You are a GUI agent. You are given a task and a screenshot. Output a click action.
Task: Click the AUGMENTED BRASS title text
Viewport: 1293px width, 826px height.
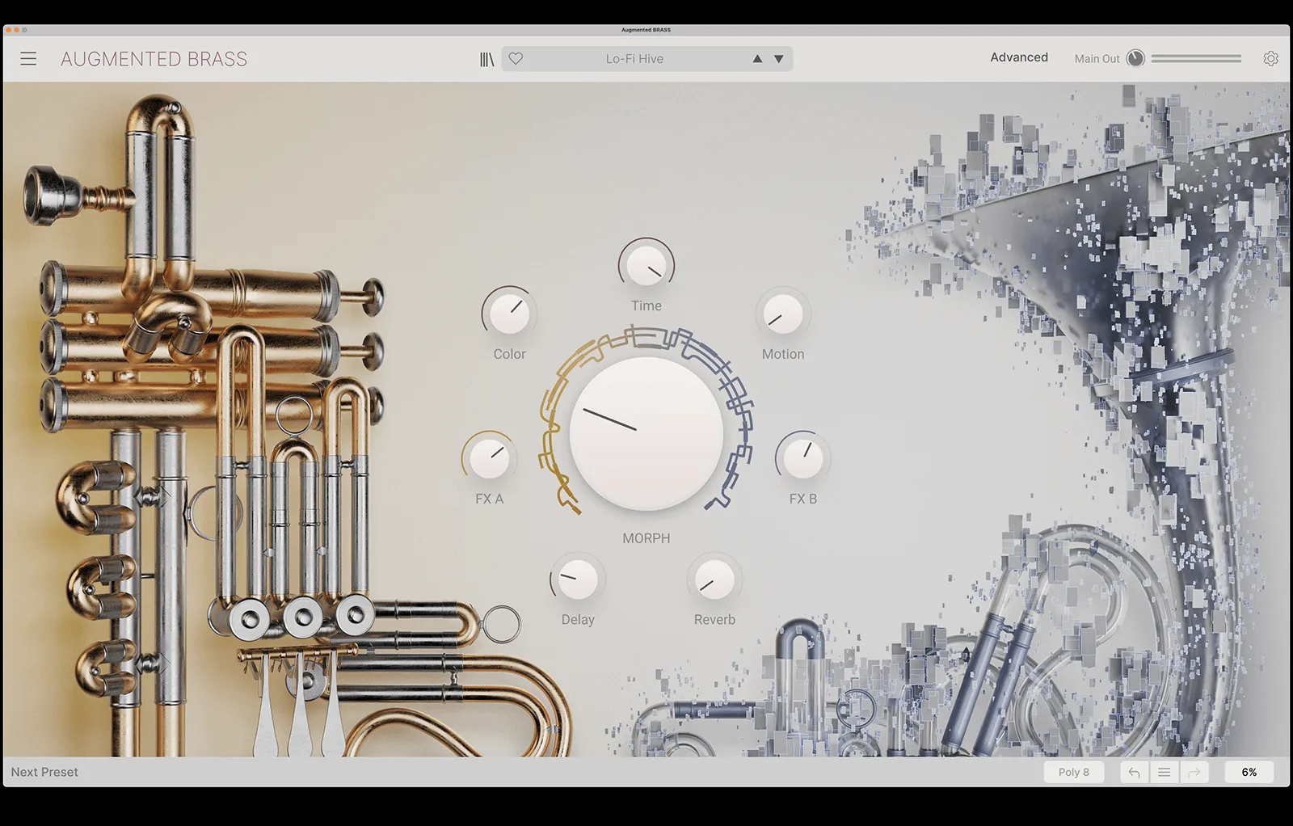tap(154, 59)
